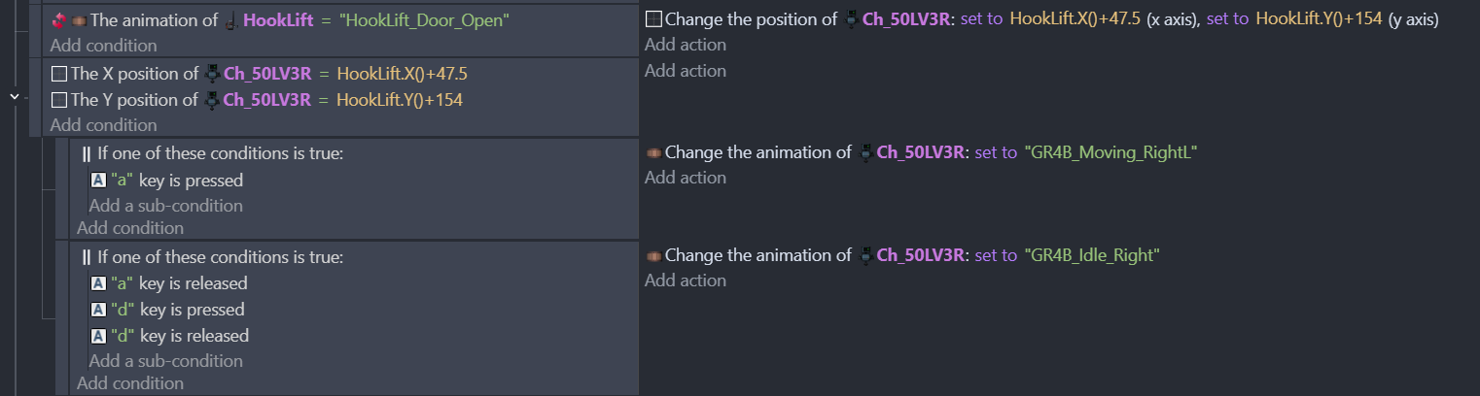Click animation icon of GR4B_Moving_RightL action
The height and width of the screenshot is (396, 1480).
click(653, 152)
